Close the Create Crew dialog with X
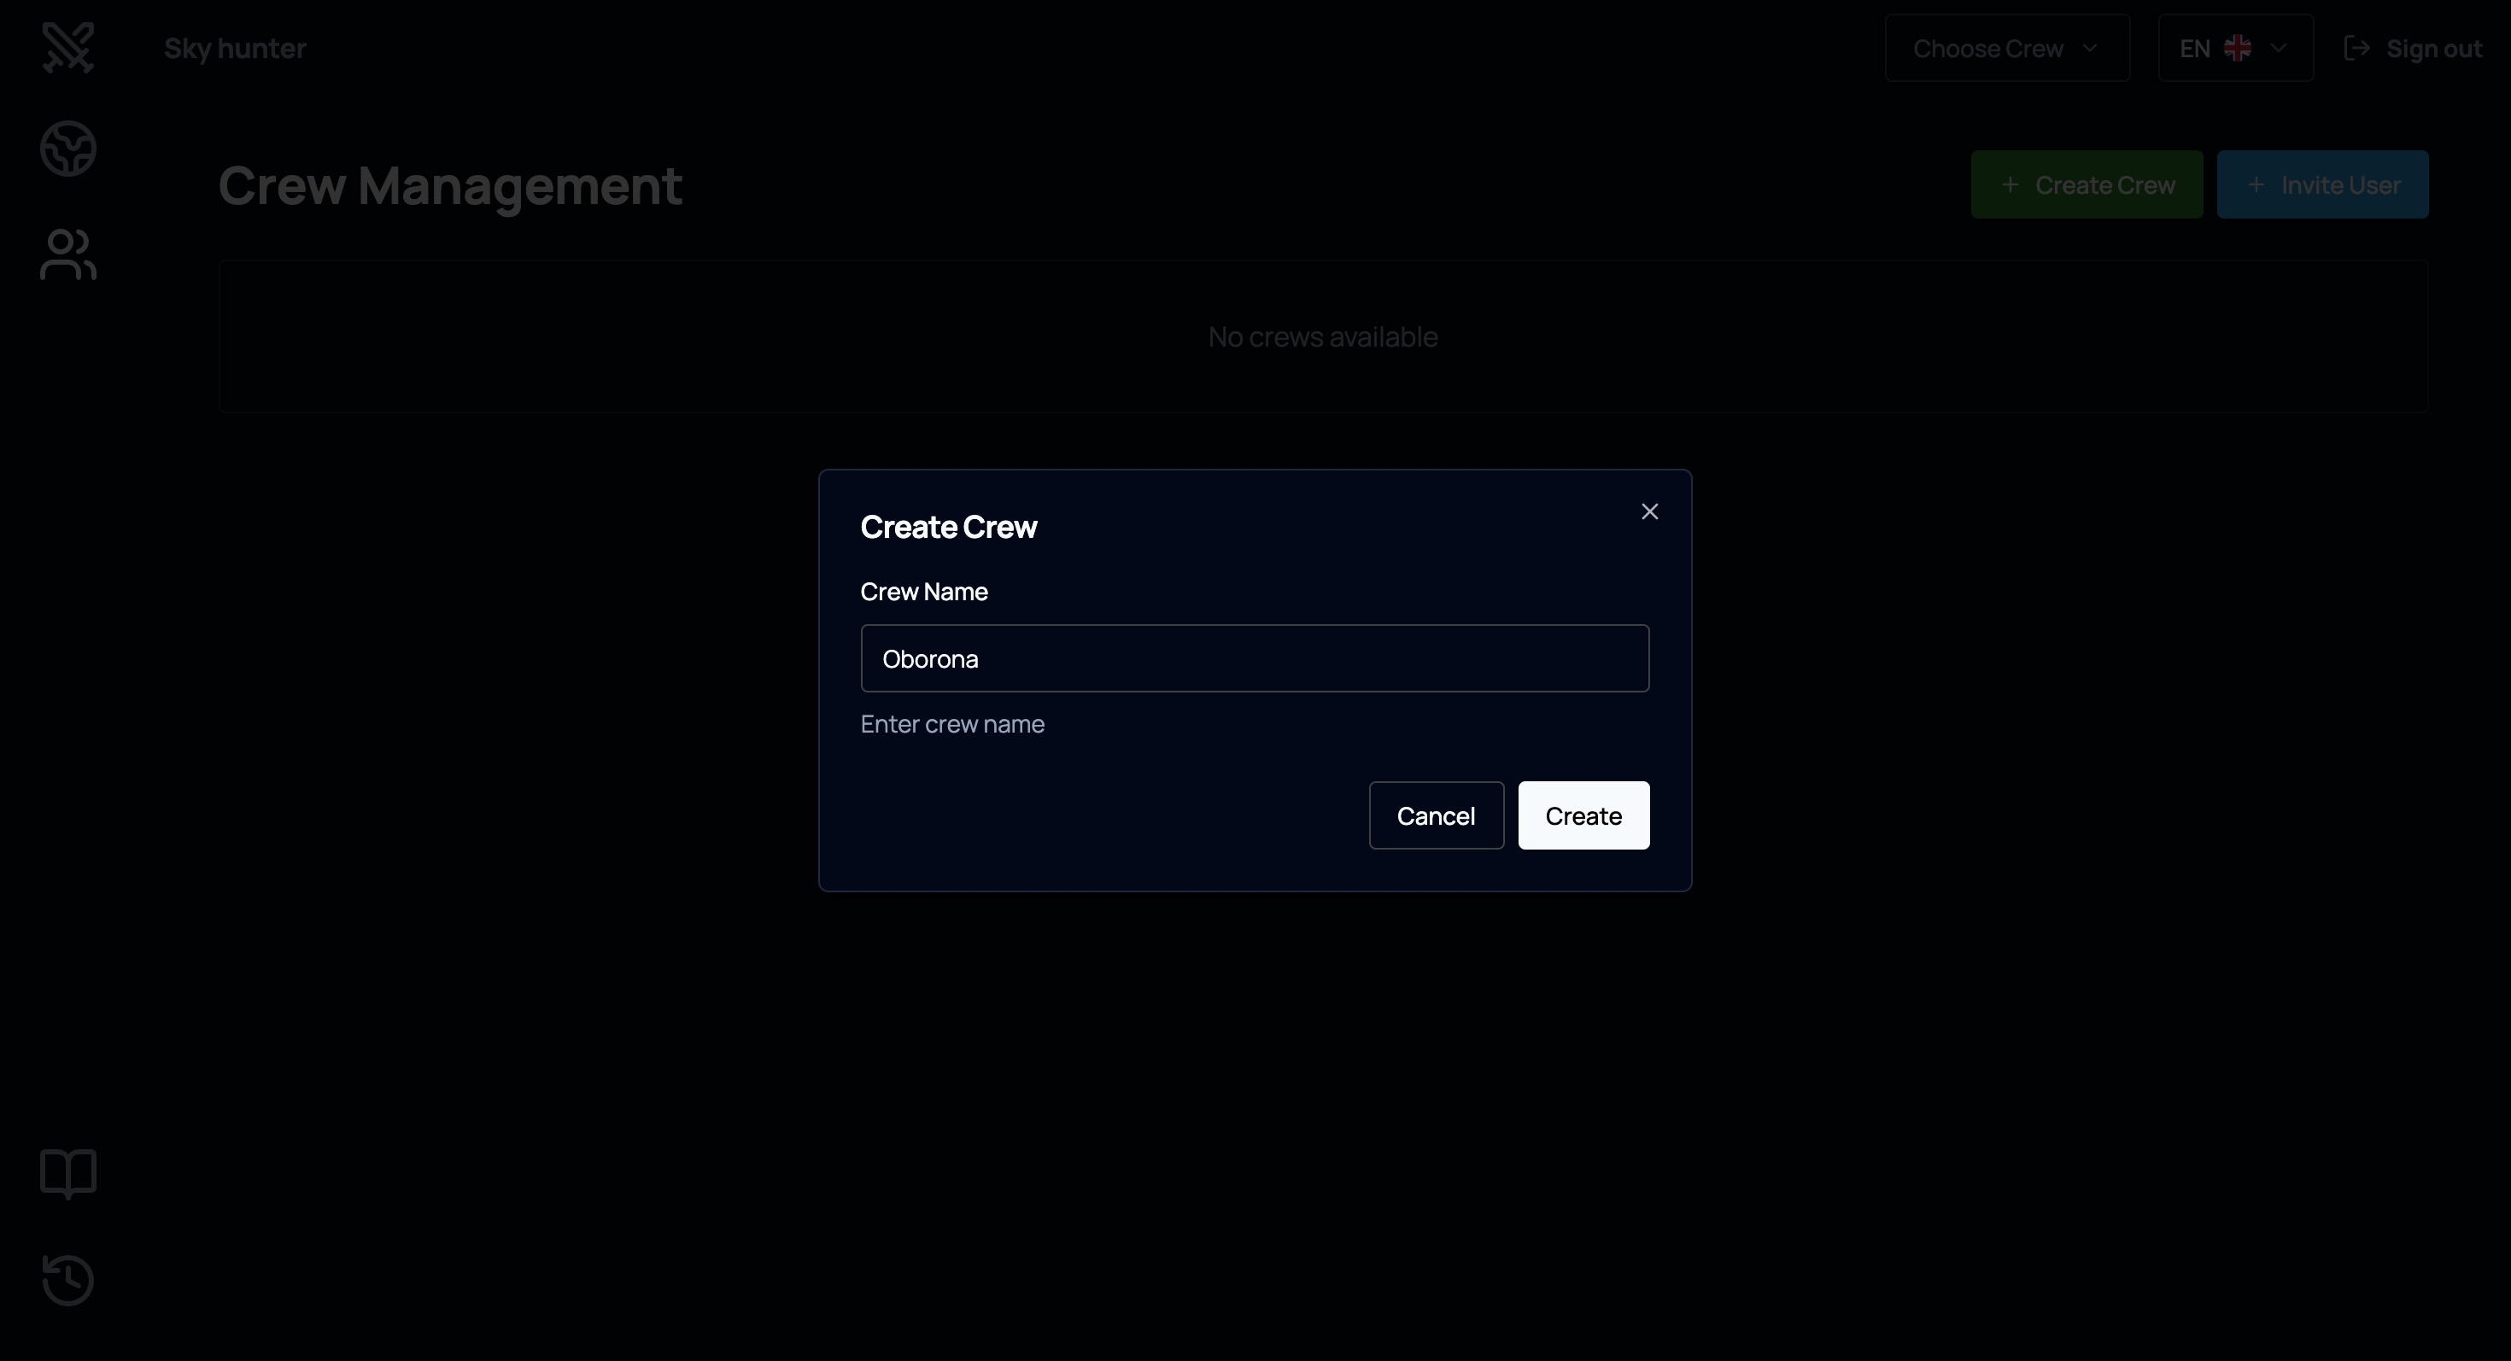Viewport: 2511px width, 1361px height. (x=1649, y=512)
